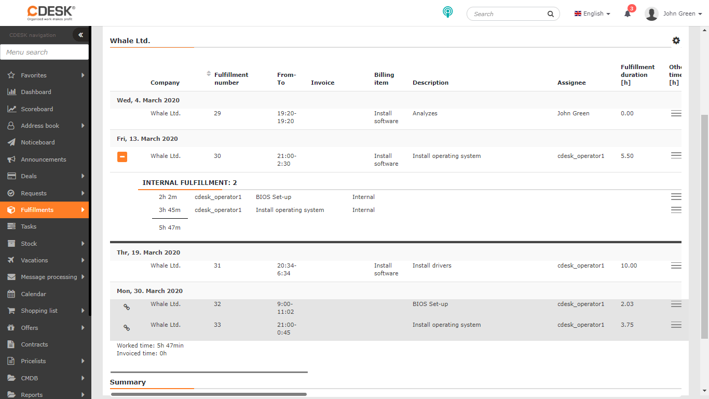
Task: Click the Summary section heading
Action: pyautogui.click(x=128, y=382)
